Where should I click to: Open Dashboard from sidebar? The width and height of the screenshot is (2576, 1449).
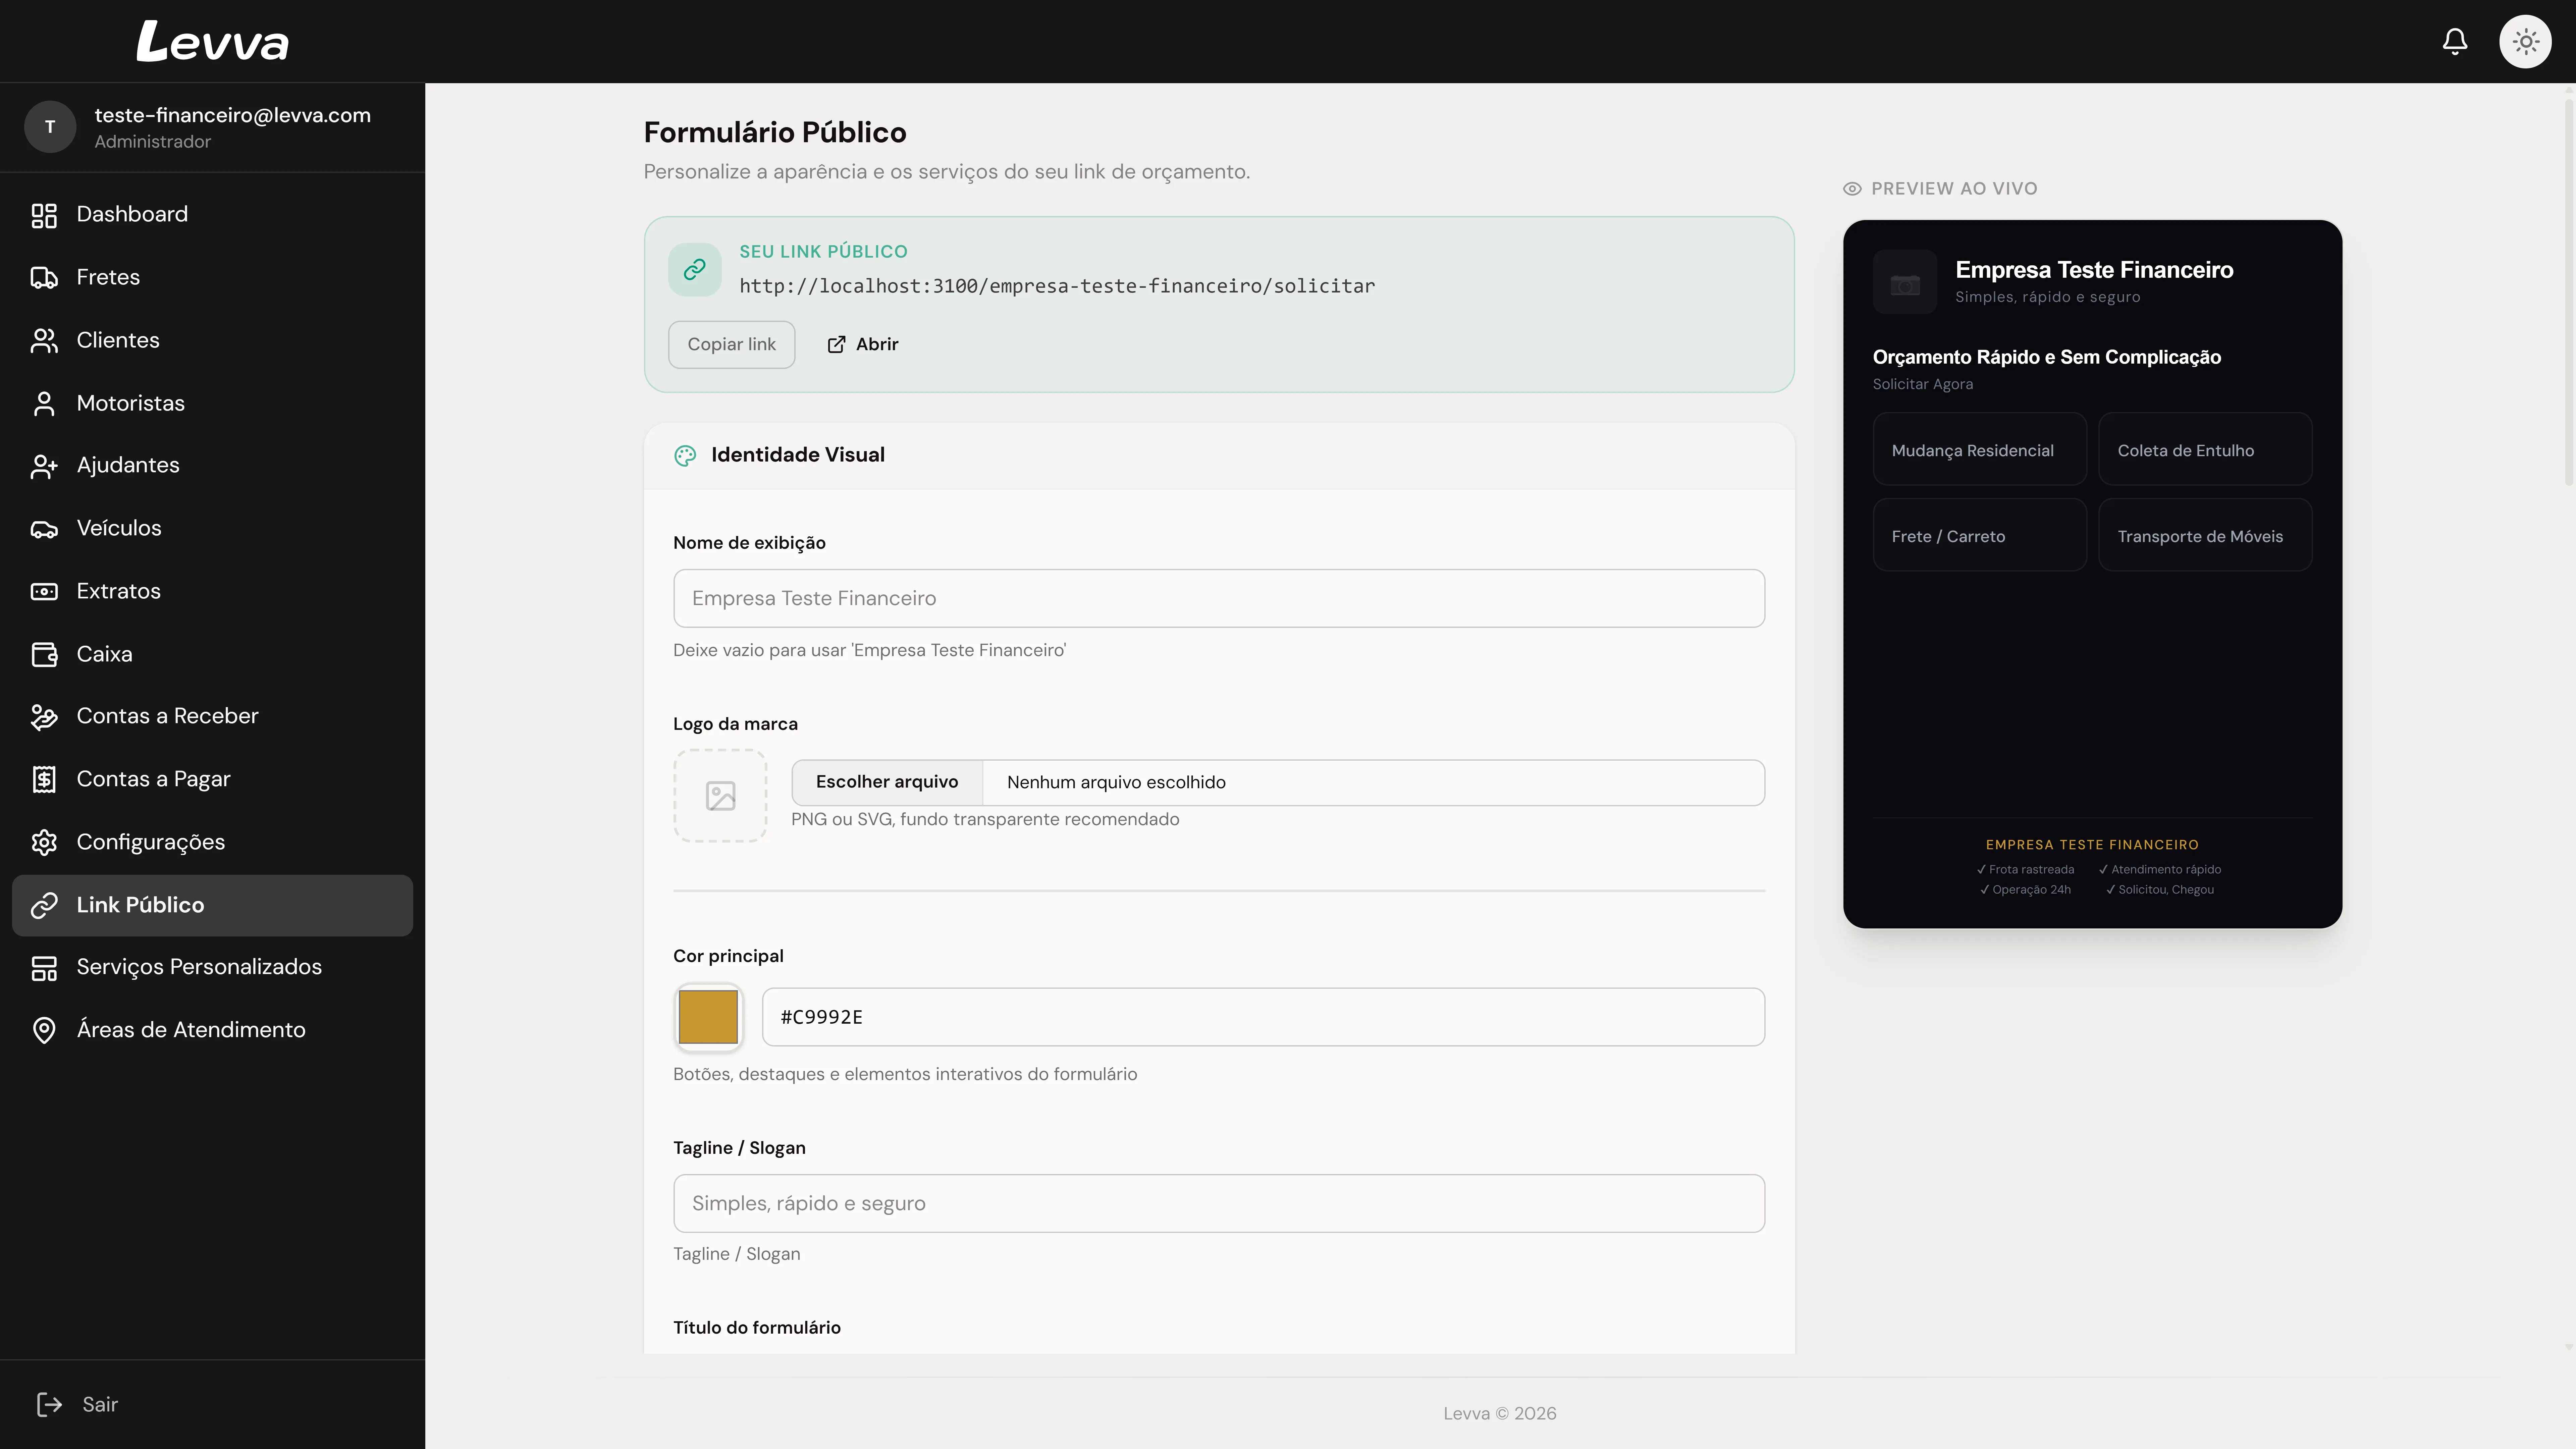[x=132, y=214]
